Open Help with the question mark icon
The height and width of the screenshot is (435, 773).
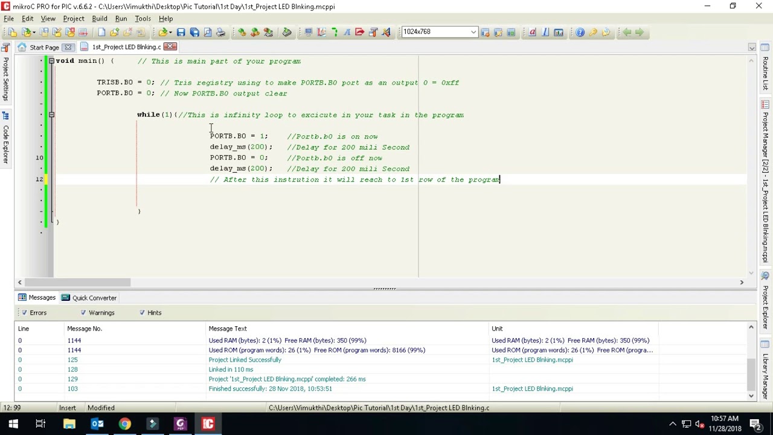(580, 32)
